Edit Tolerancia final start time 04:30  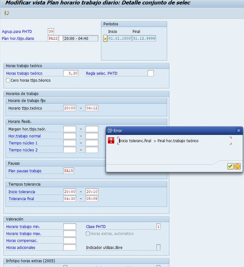coord(70,199)
